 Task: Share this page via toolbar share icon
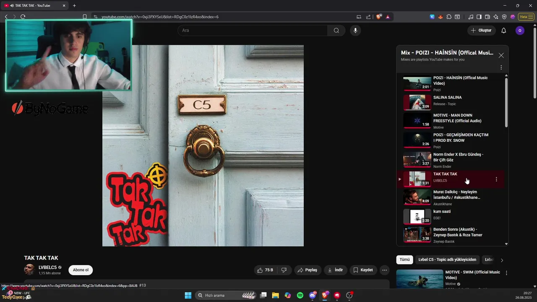[368, 17]
